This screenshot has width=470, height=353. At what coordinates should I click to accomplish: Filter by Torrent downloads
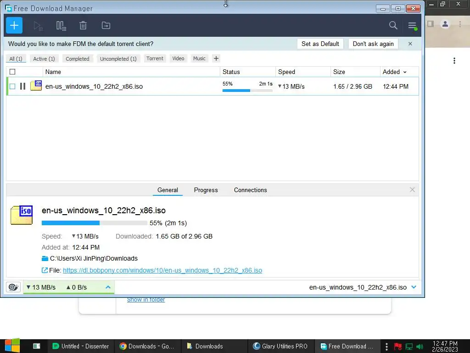[x=155, y=58]
